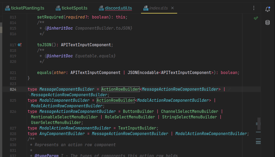Viewport: 275px width, 157px height.
Task: Click an error stripe marker at scrollbar bottom
Action: click(258, 142)
